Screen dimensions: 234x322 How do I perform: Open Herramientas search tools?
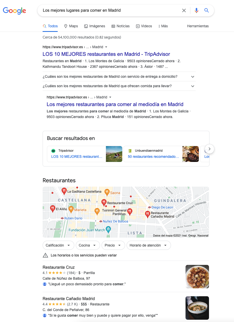tap(198, 26)
